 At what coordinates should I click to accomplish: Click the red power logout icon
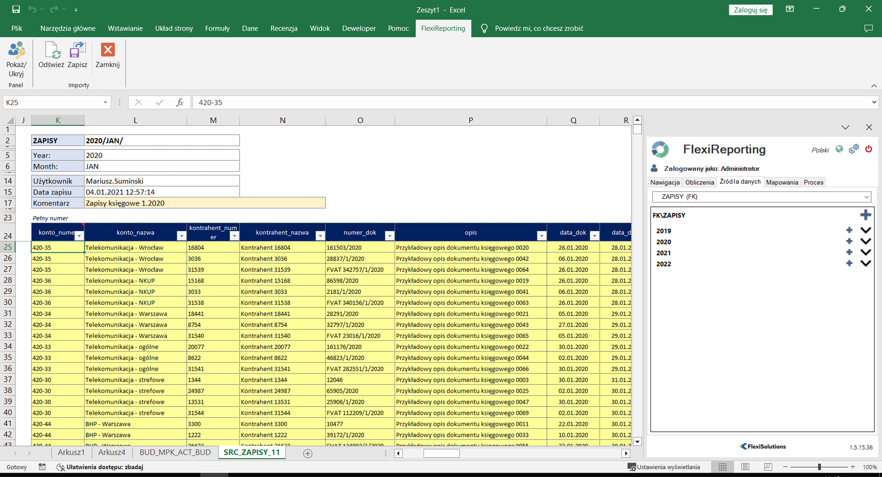[868, 149]
